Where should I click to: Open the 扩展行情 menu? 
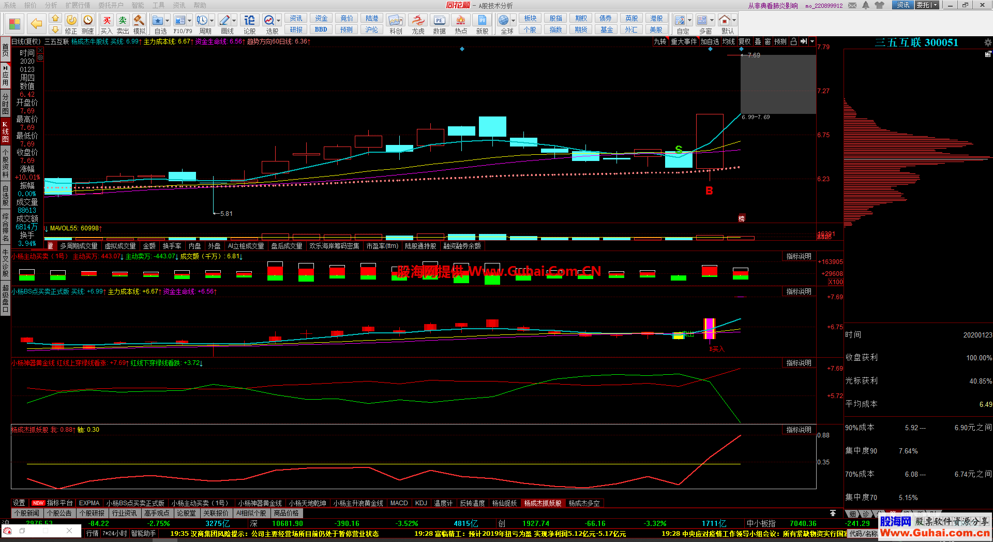(78, 5)
